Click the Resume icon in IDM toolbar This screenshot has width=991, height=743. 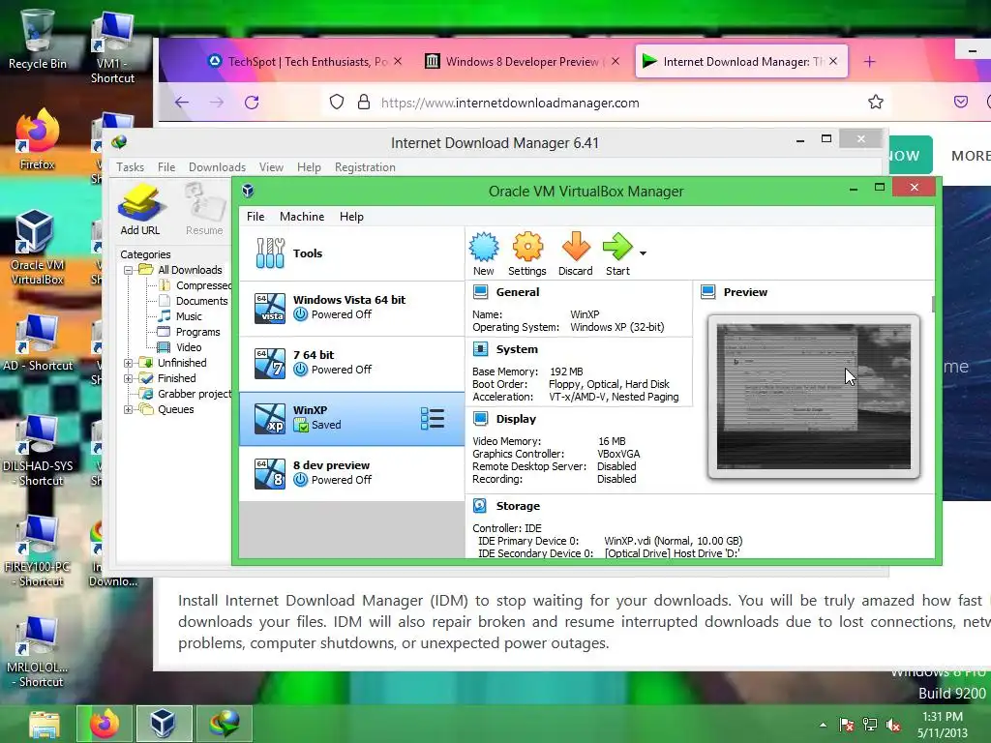tap(204, 210)
